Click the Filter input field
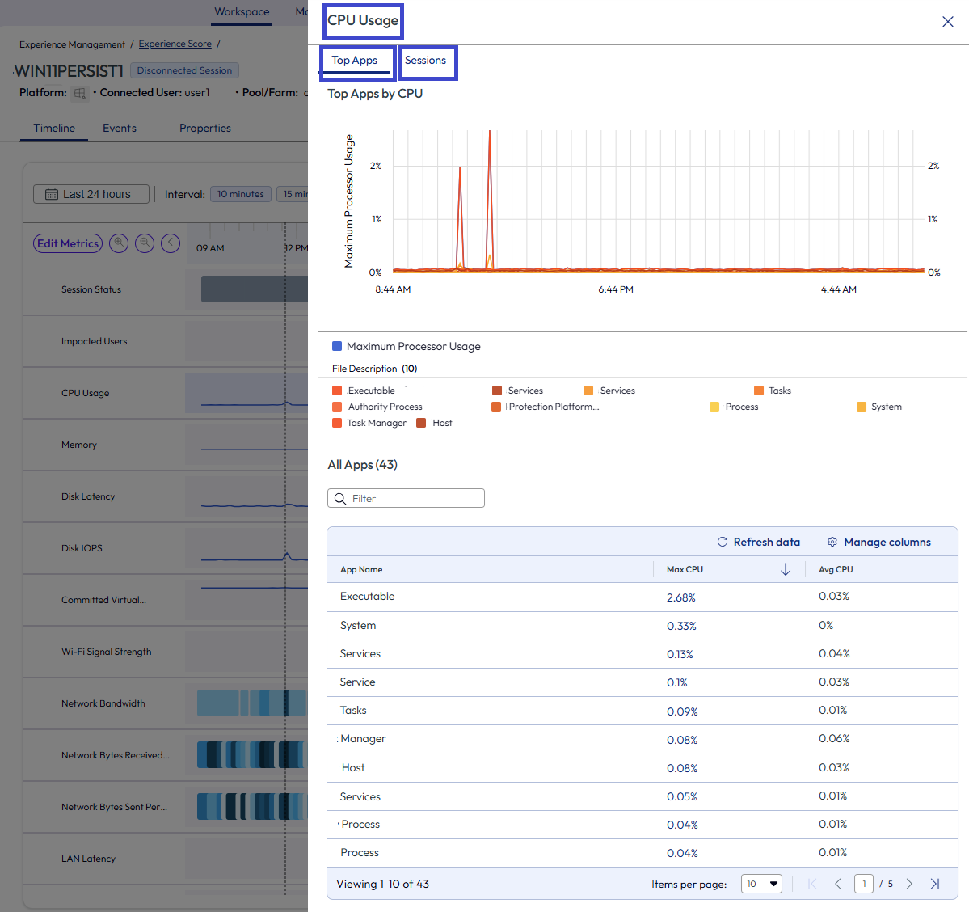This screenshot has width=969, height=912. pos(406,498)
